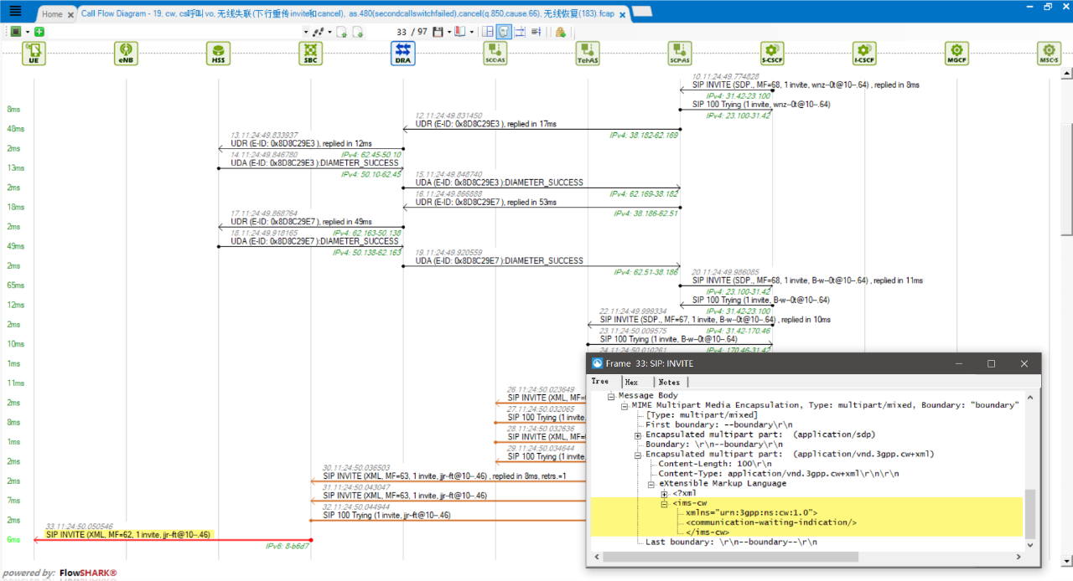Click the padlock lock icon

(x=560, y=32)
